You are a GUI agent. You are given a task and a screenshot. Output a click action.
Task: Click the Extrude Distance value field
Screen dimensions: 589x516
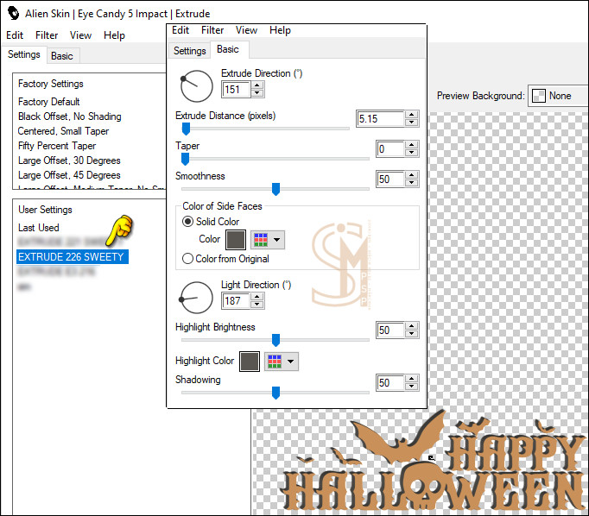tap(379, 119)
